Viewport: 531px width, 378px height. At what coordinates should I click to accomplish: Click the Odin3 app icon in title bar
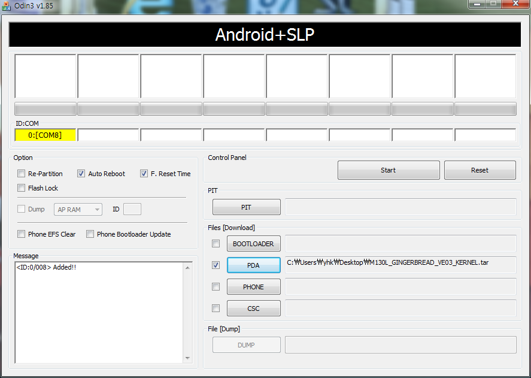click(x=6, y=5)
